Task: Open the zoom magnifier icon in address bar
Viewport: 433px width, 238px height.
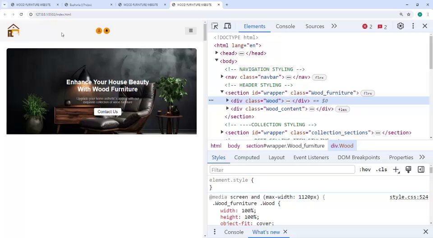Action: tap(401, 14)
